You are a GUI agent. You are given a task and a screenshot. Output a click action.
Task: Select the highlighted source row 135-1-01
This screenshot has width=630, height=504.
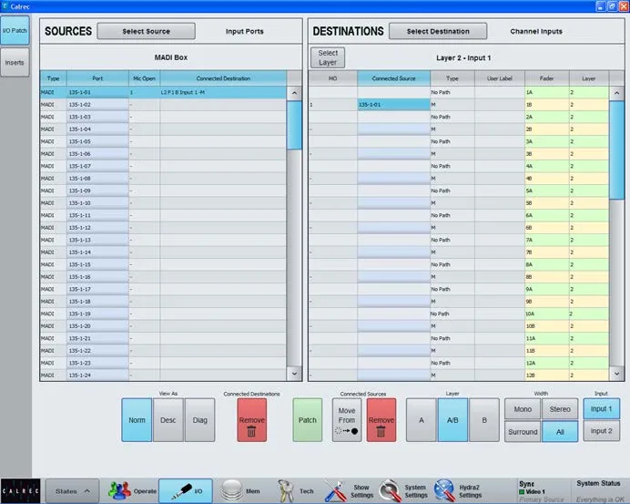[x=163, y=92]
